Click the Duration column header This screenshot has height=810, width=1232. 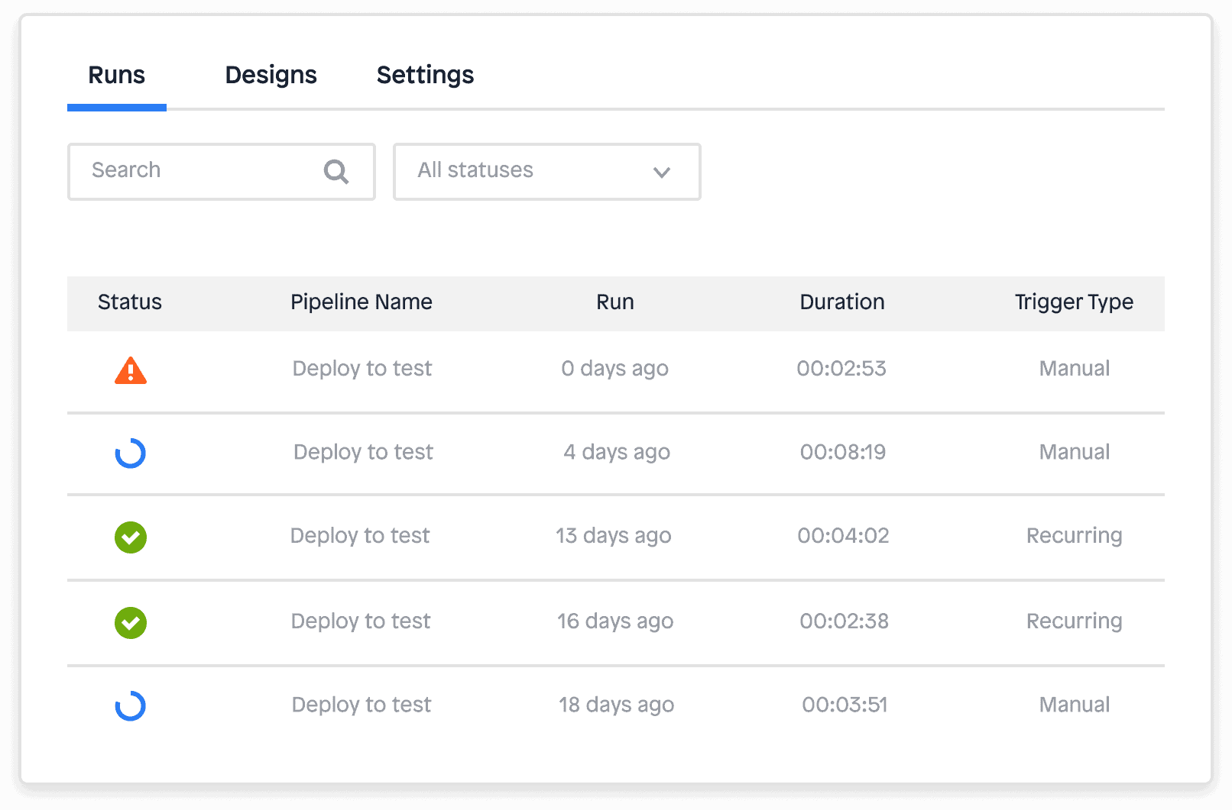click(842, 302)
